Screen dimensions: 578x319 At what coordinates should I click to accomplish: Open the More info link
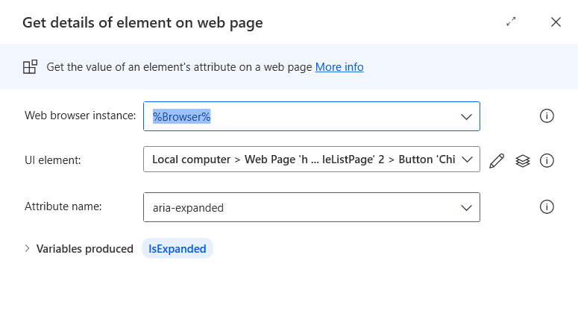pos(339,67)
